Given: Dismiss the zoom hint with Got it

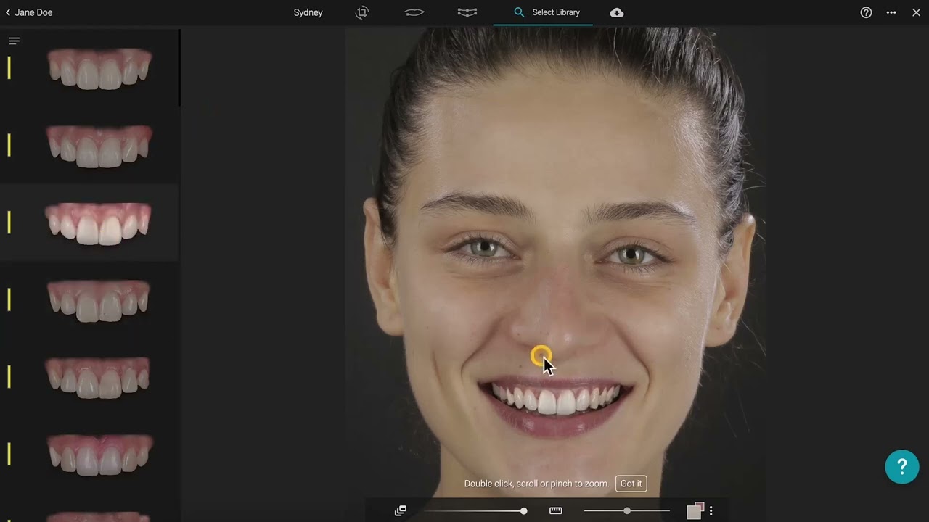Looking at the screenshot, I should 631,484.
